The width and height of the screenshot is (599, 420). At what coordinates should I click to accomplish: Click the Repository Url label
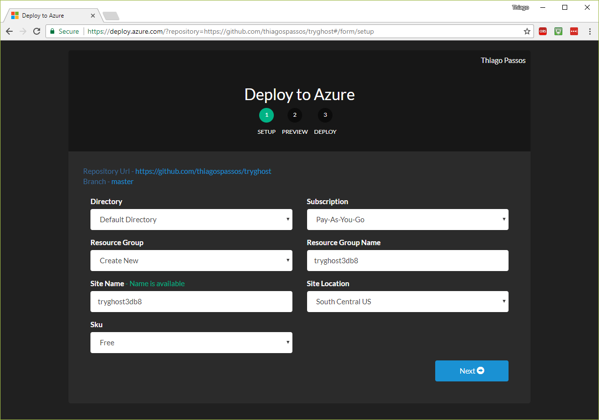pyautogui.click(x=107, y=171)
